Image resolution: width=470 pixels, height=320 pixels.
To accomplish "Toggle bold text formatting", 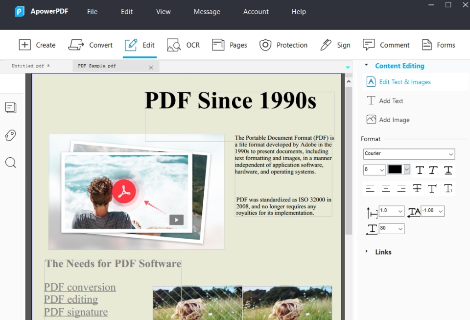I will point(419,170).
